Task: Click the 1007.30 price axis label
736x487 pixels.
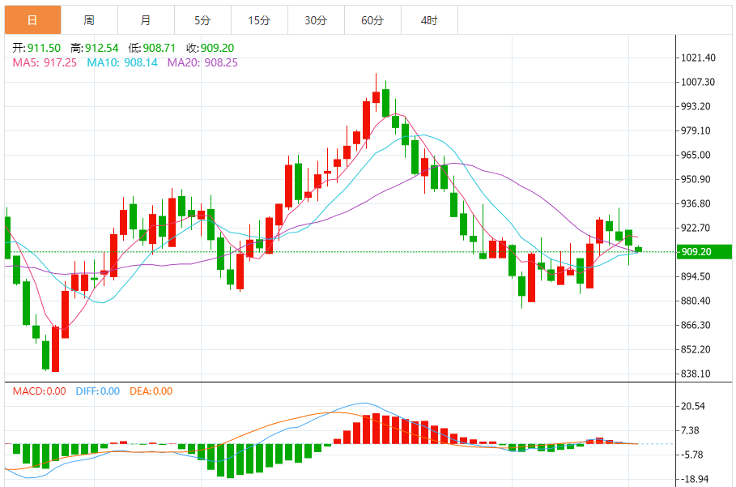Action: 698,82
